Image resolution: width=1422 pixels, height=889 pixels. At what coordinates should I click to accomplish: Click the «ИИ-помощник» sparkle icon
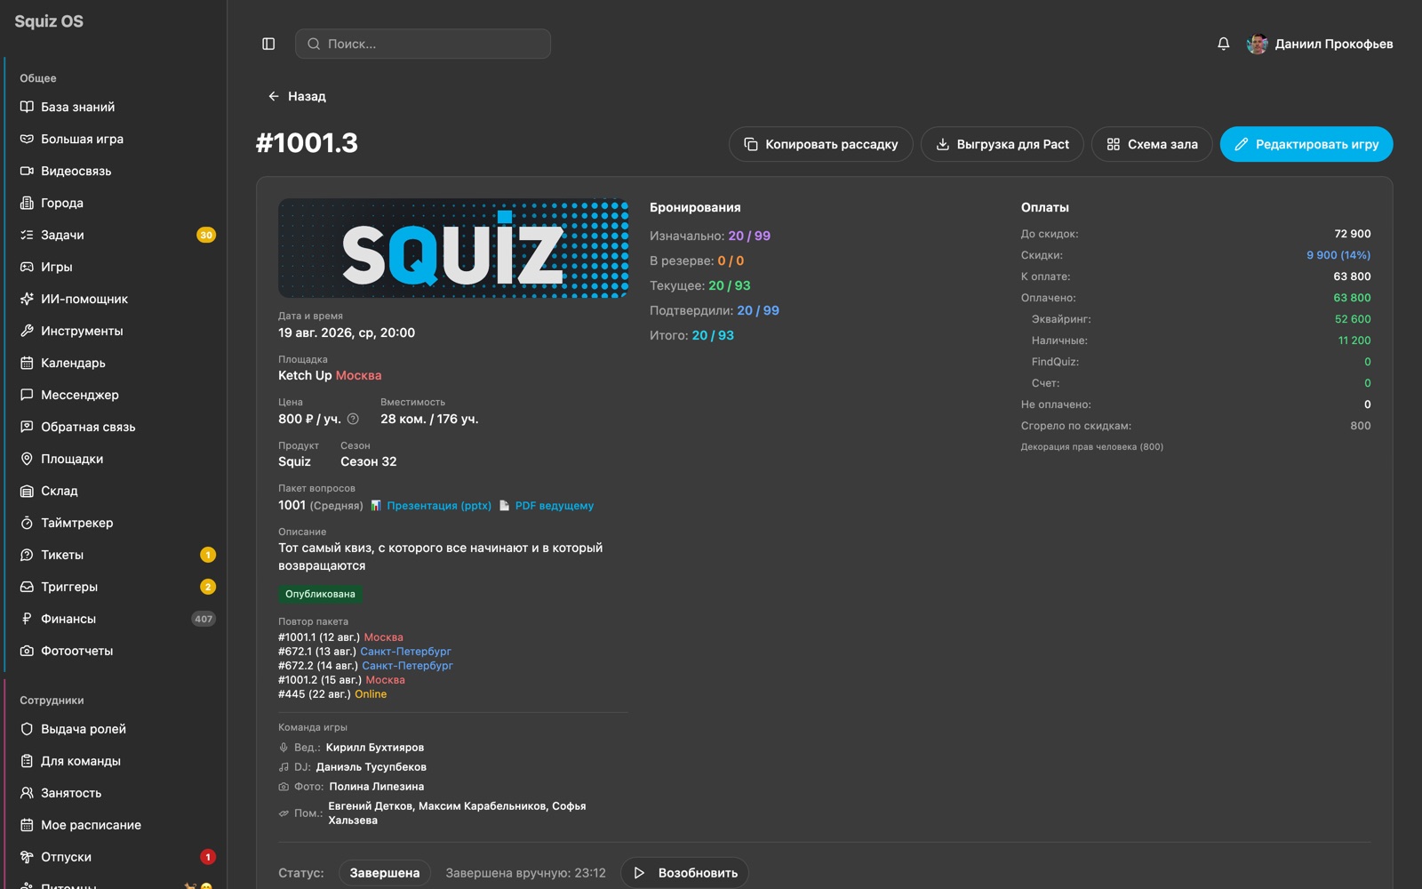point(27,299)
